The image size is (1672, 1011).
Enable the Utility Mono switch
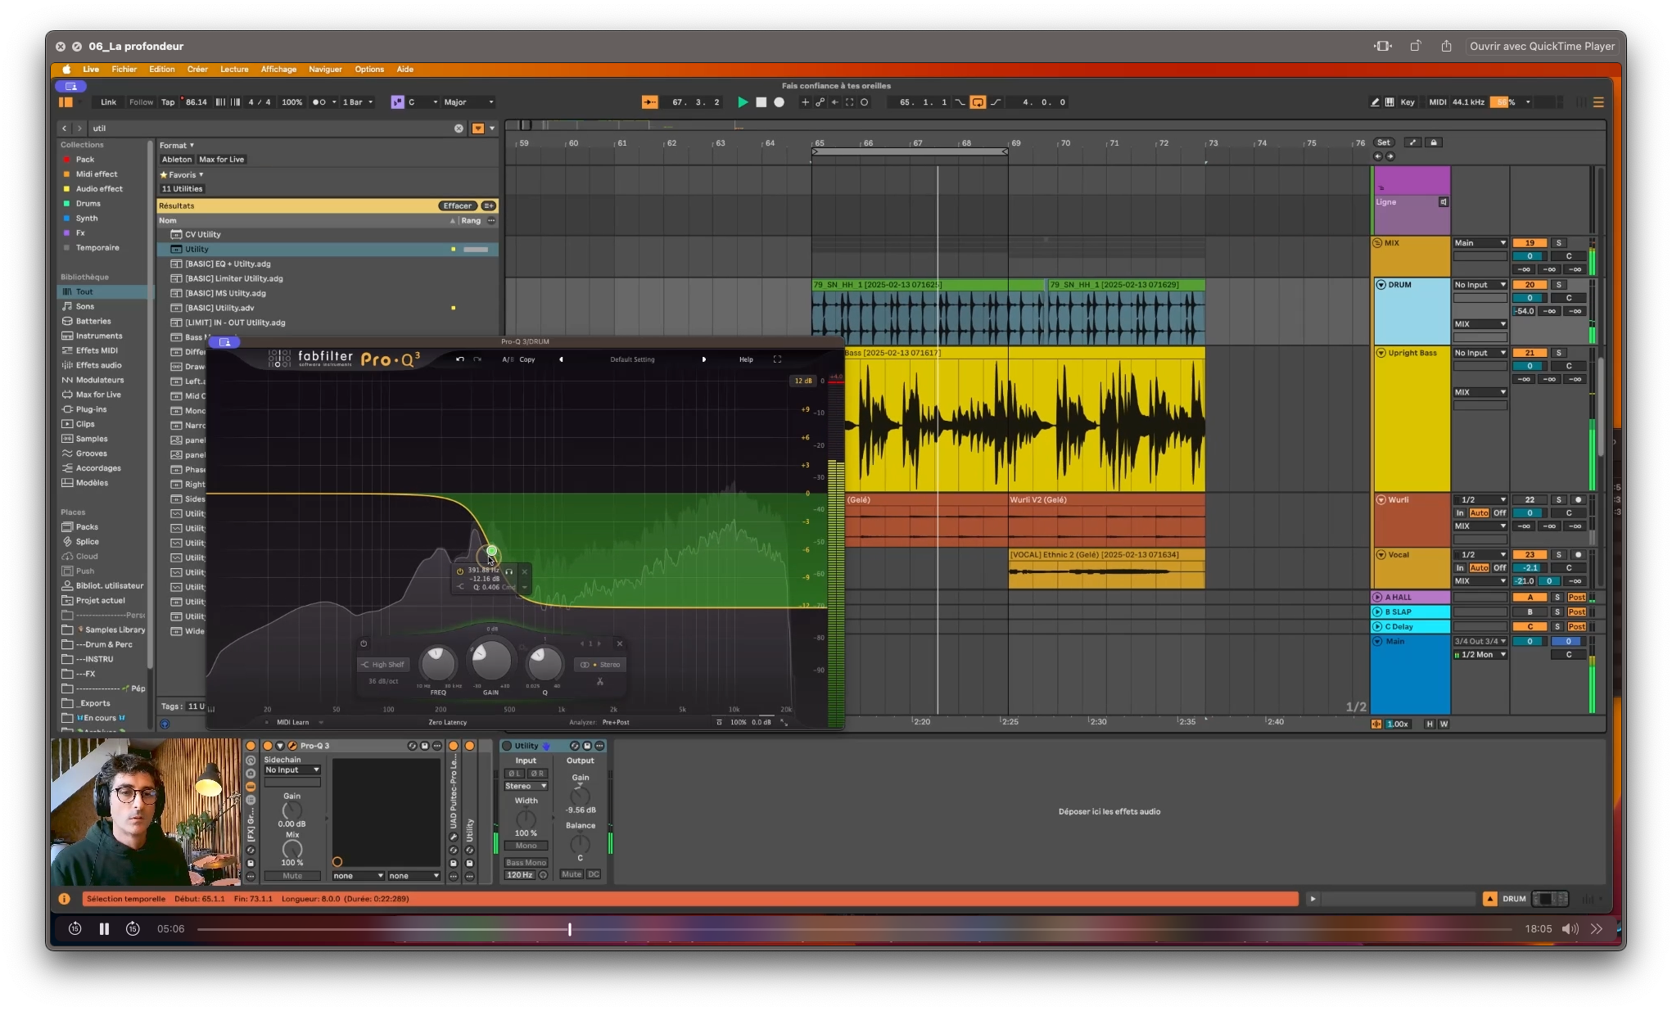point(526,846)
